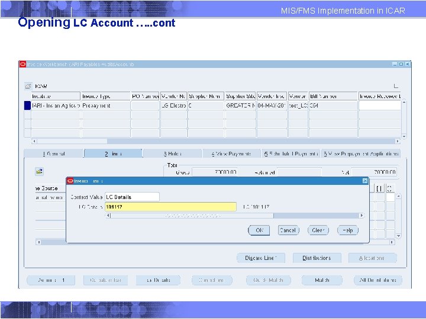Click the Retained total field
This screenshot has width=426, height=319.
click(x=299, y=172)
